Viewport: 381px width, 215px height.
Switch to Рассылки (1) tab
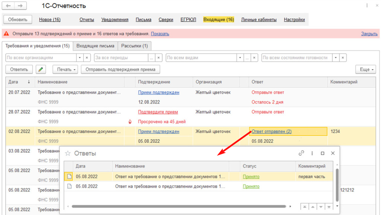point(134,46)
